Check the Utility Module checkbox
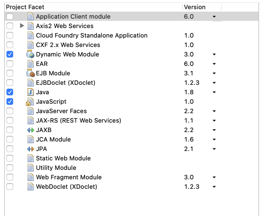The width and height of the screenshot is (262, 216). tap(10, 168)
